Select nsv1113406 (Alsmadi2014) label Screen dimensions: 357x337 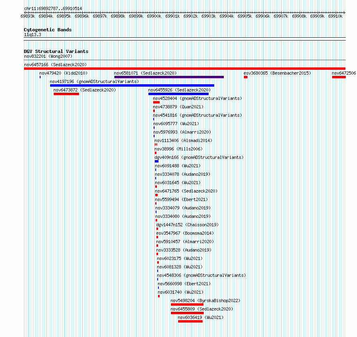click(183, 140)
